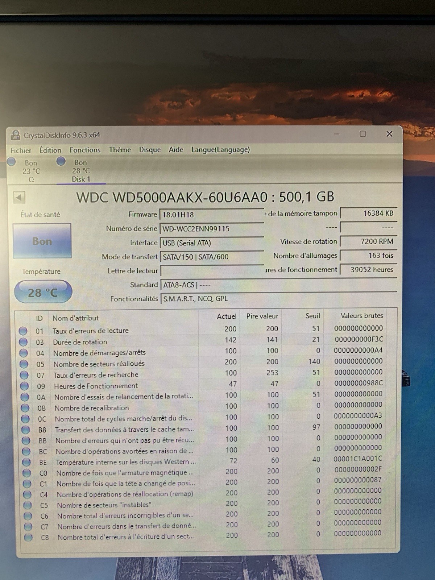Click the empty Lettre de lecteur field
435x580 pixels.
[x=212, y=270]
